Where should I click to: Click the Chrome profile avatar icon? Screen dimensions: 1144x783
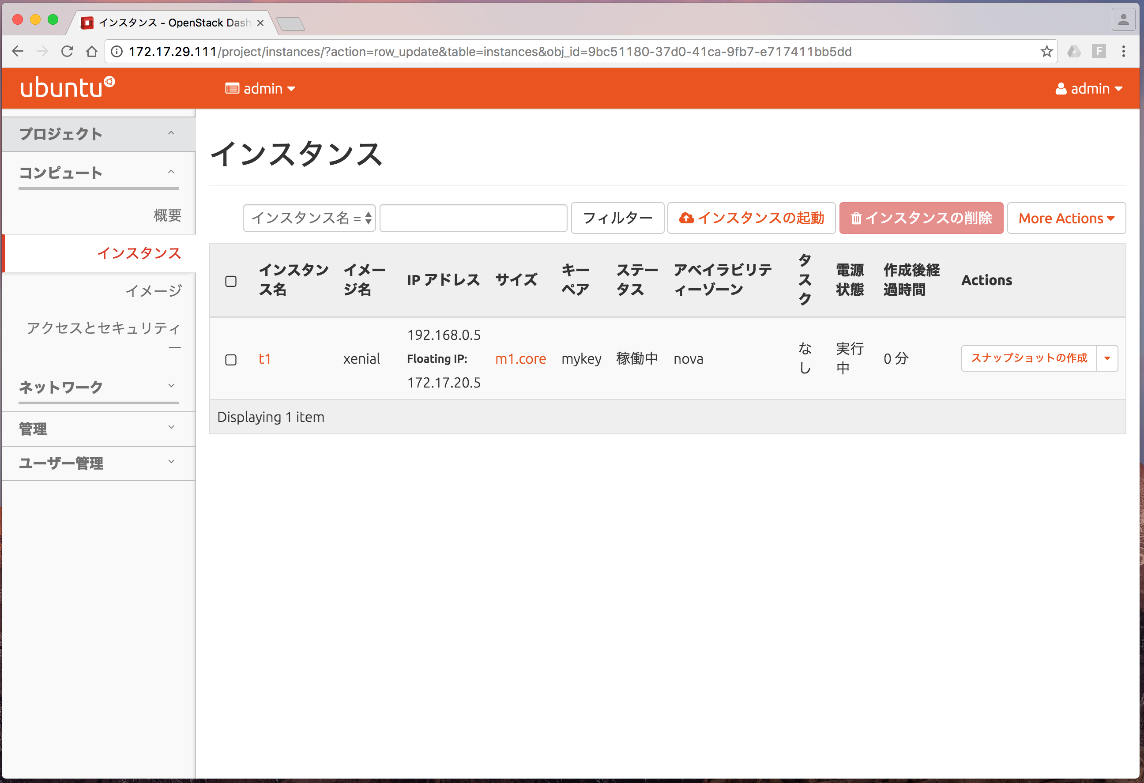click(x=1123, y=20)
